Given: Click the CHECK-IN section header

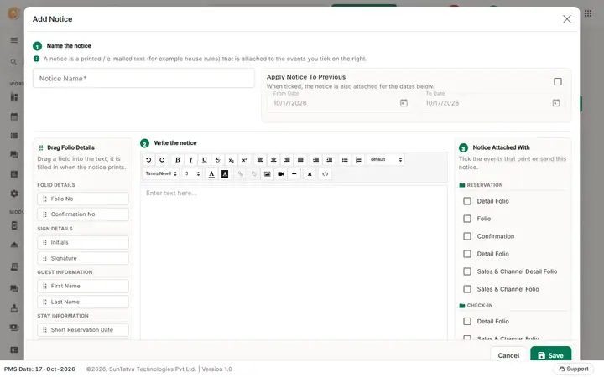Looking at the screenshot, I should tap(480, 306).
